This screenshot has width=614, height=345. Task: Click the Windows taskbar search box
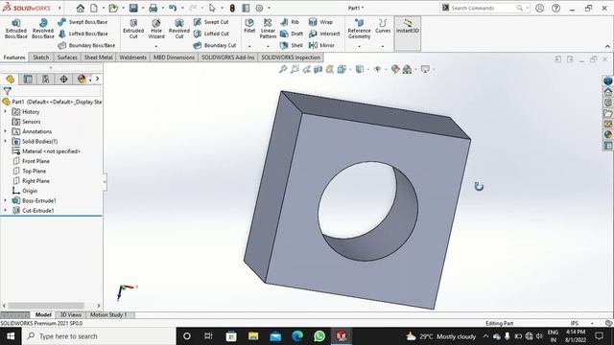coord(99,336)
